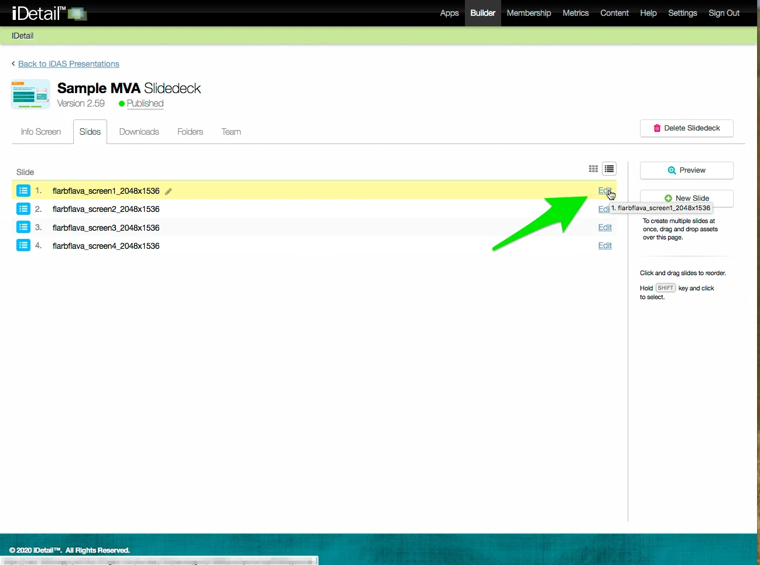The width and height of the screenshot is (760, 565).
Task: Click the list icon for flarbflava_screen4
Action: (23, 245)
